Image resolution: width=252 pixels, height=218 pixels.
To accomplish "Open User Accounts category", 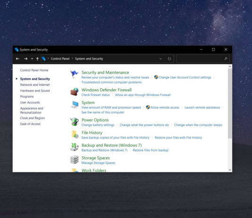I will [30, 102].
